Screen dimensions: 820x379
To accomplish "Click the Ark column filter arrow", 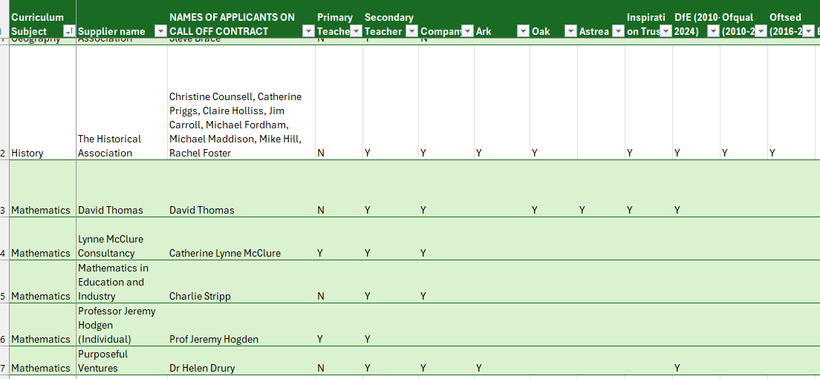I will coord(523,31).
